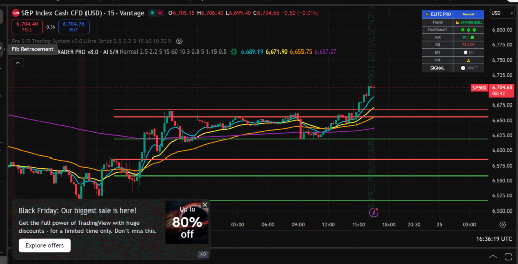The width and height of the screenshot is (518, 264).
Task: Click the S&P 500 symbol logo icon
Action: click(16, 13)
